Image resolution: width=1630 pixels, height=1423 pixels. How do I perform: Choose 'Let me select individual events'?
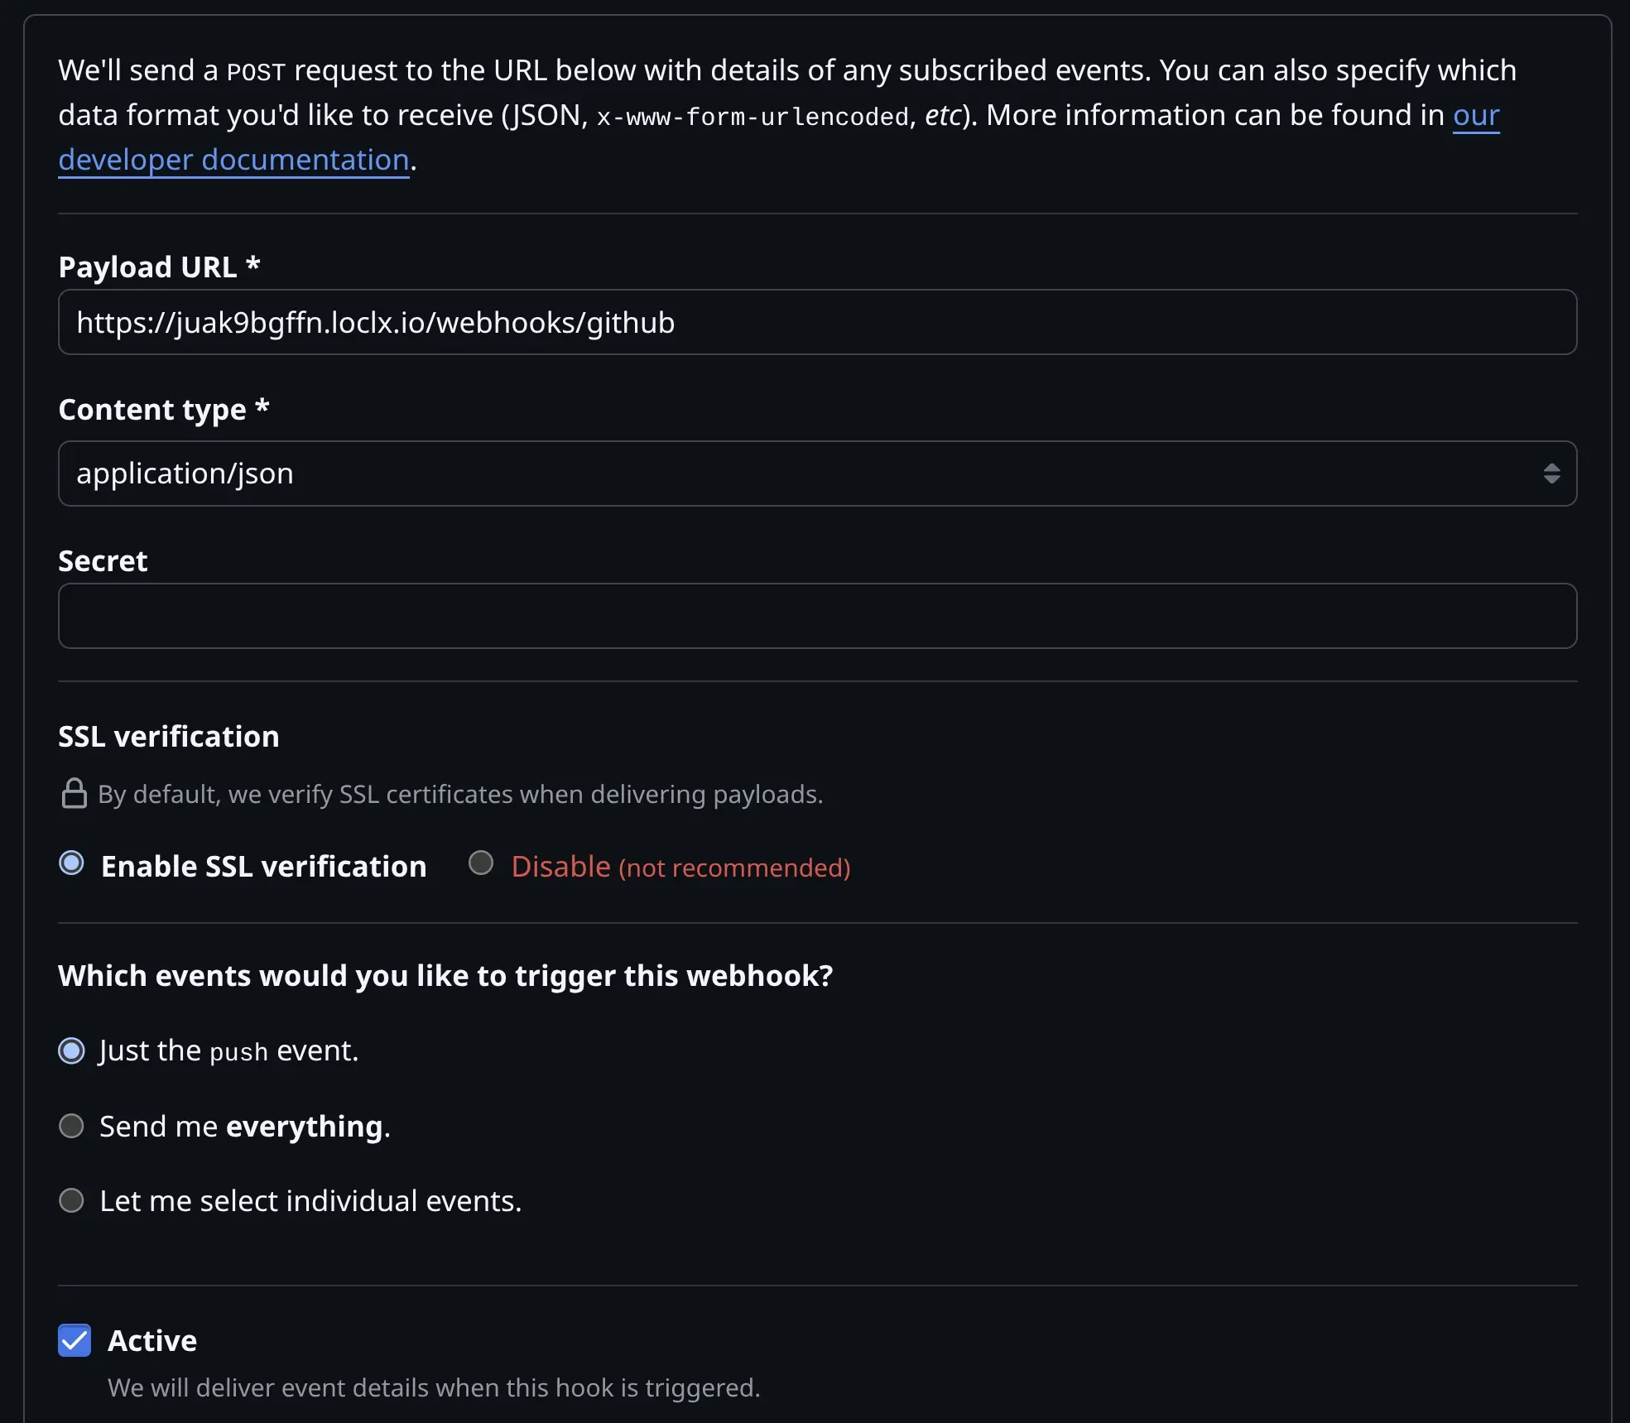[73, 1200]
